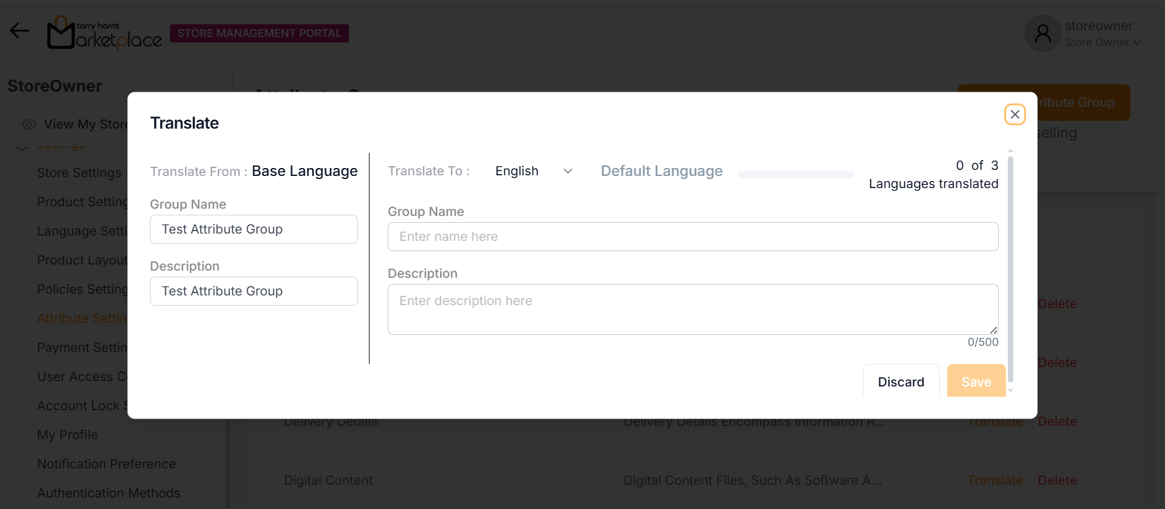Click the Enter description here textarea
The width and height of the screenshot is (1165, 509).
pyautogui.click(x=692, y=309)
